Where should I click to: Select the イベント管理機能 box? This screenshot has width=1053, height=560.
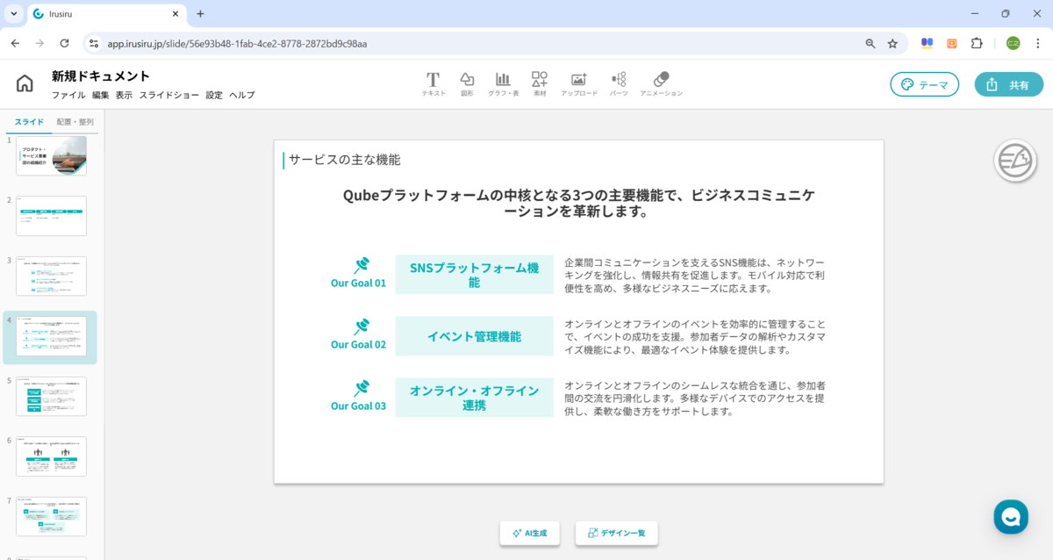pos(475,336)
